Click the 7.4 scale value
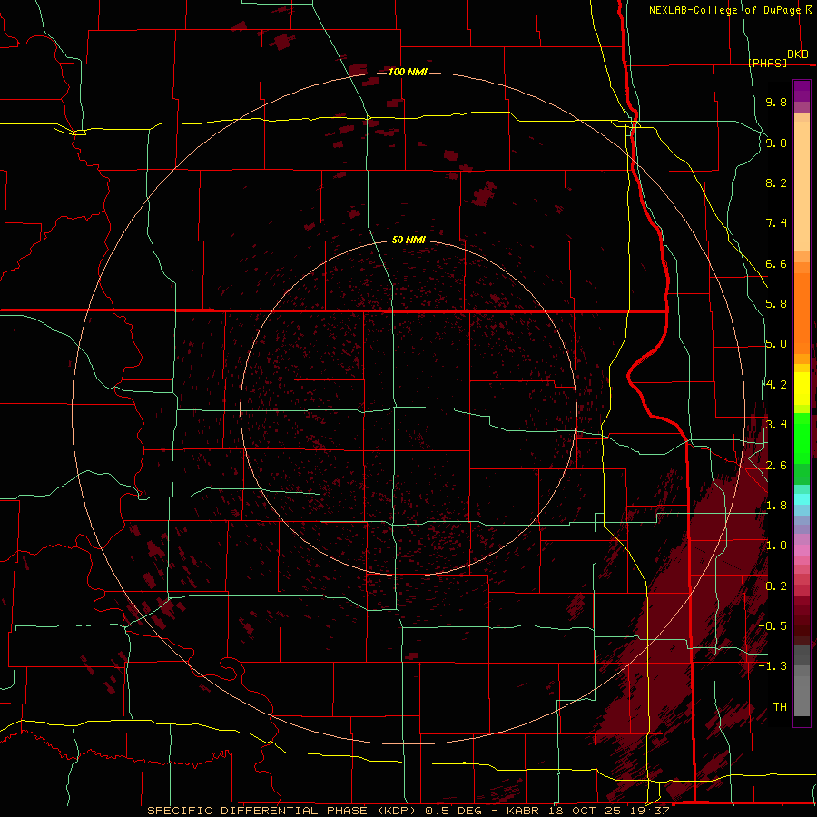Viewport: 817px width, 817px height. [x=776, y=223]
